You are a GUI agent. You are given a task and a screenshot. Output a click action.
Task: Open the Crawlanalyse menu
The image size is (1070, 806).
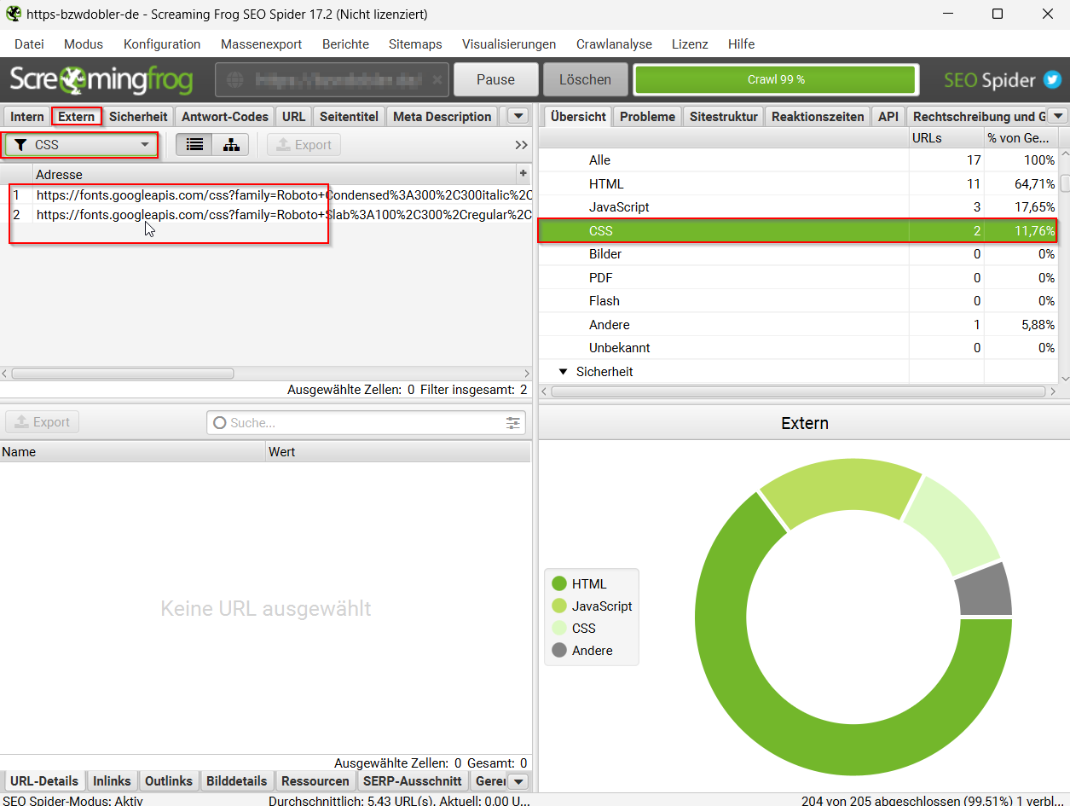[x=614, y=44]
